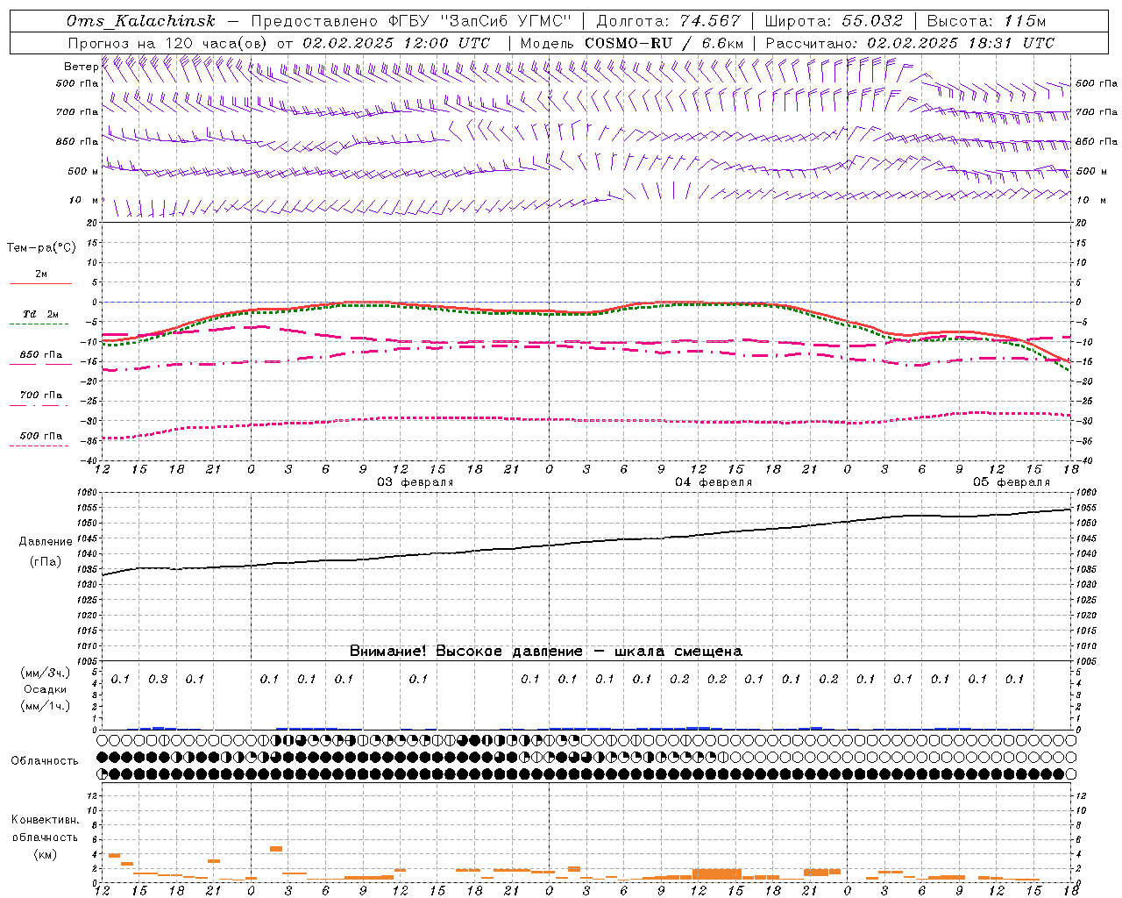Click the dotted pink line under the 500 гПа temperature legend
This screenshot has width=1122, height=898.
(x=40, y=445)
